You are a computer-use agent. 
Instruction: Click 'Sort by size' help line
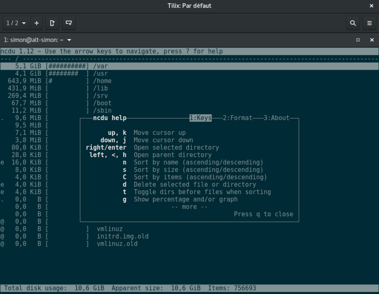coord(198,170)
